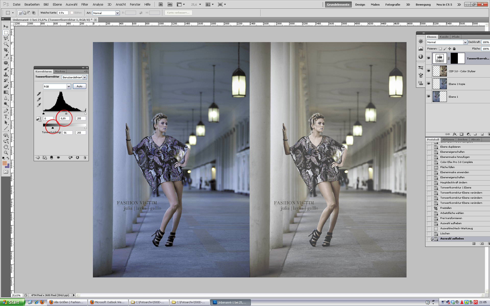Pick the Eyedropper tool in toolbox

click(x=6, y=56)
